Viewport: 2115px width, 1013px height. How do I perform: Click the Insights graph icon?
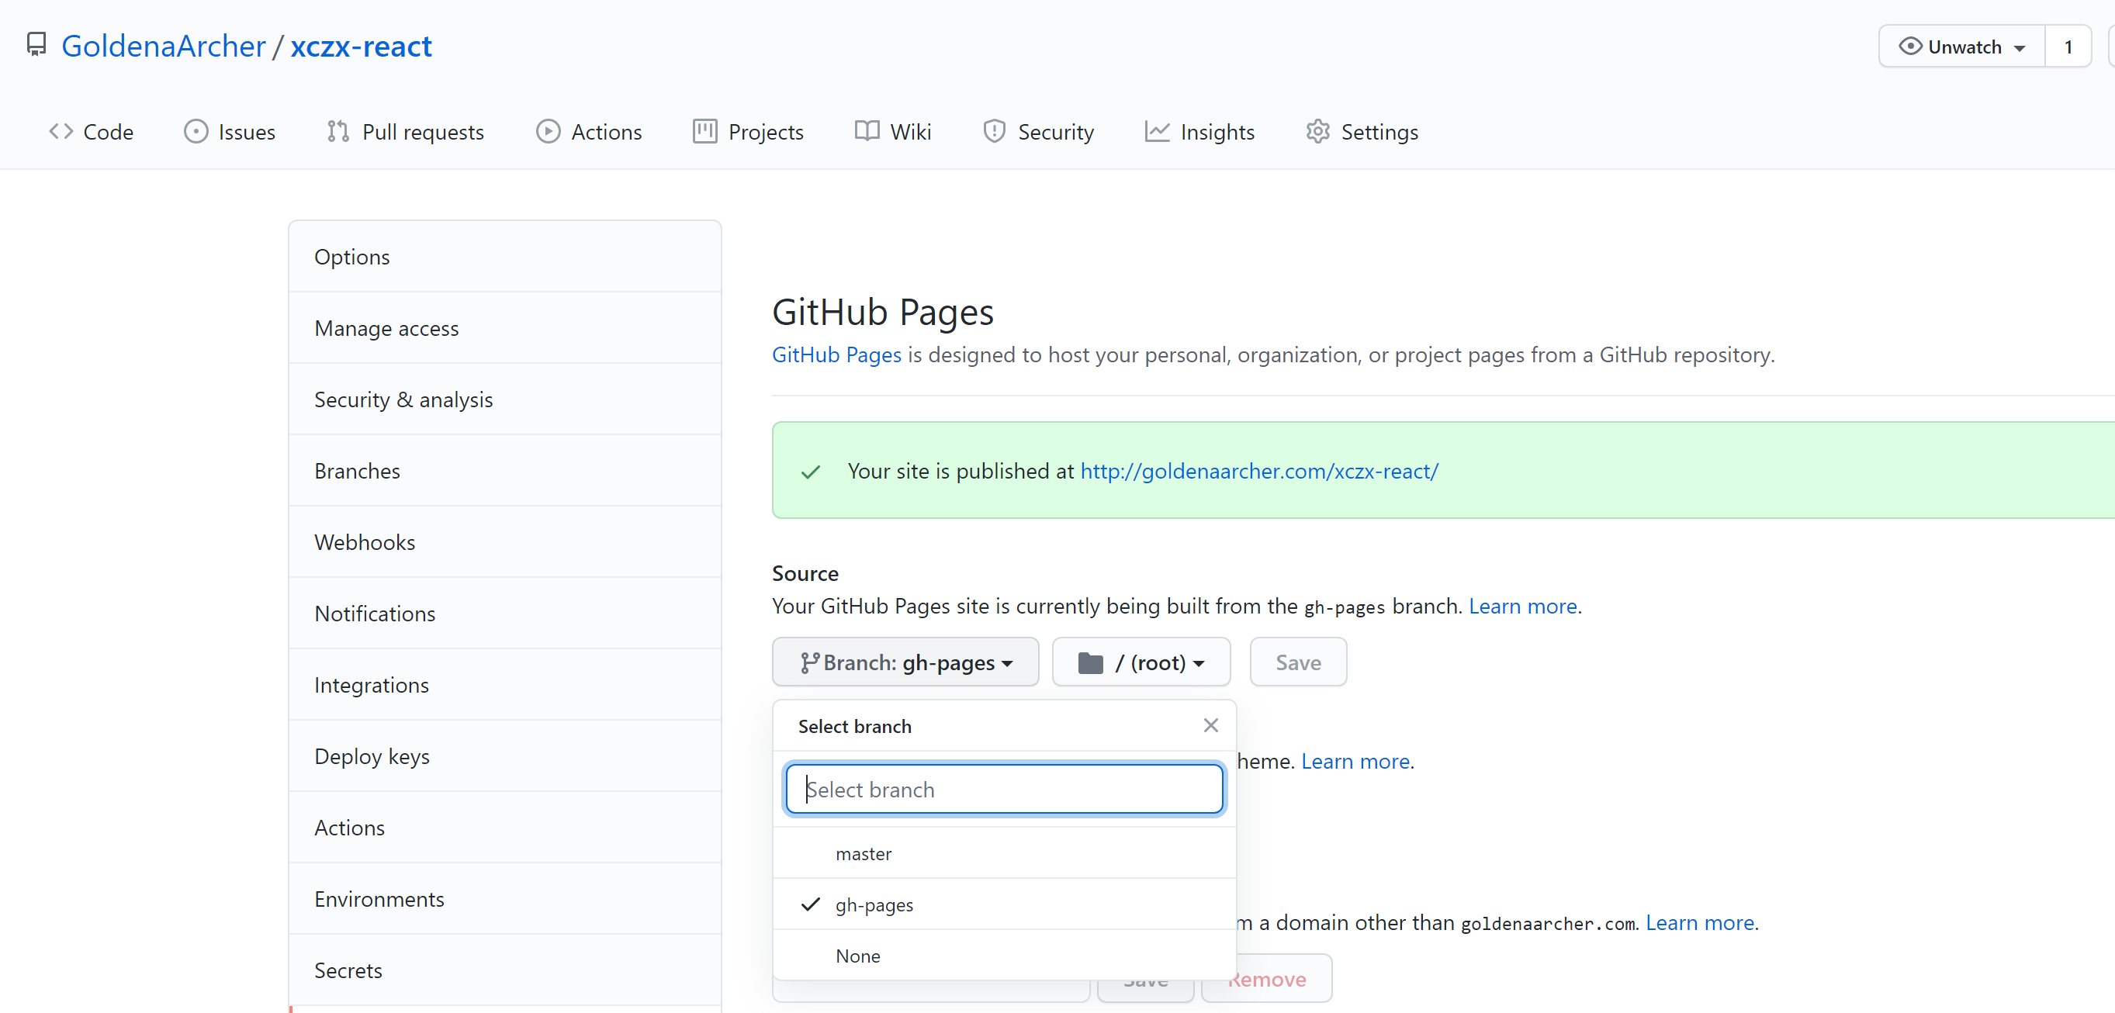point(1157,131)
